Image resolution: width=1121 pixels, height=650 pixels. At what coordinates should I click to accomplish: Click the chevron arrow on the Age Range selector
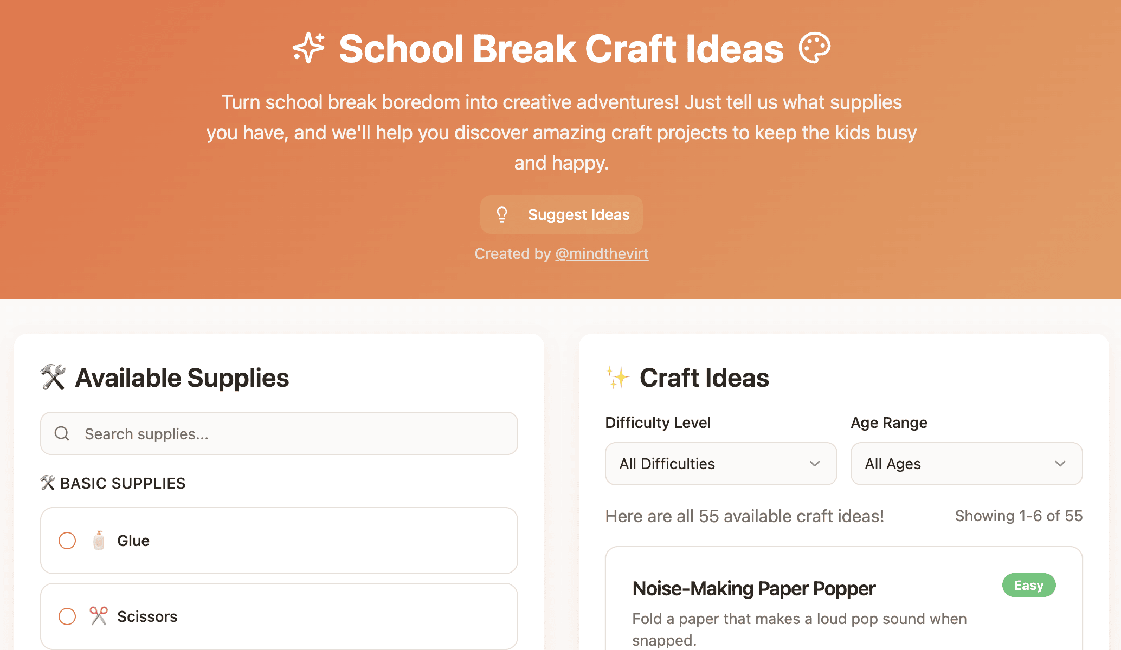click(x=1061, y=464)
